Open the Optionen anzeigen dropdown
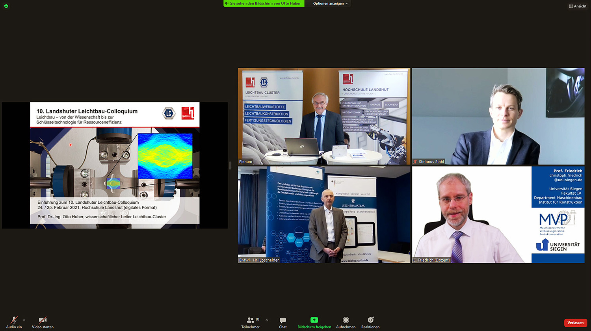Viewport: 591px width, 331px height. point(330,4)
